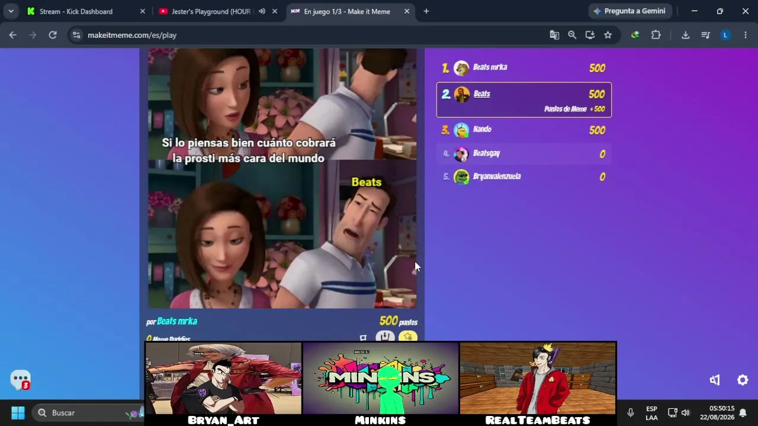Open the taskbar clock and date

(x=716, y=413)
